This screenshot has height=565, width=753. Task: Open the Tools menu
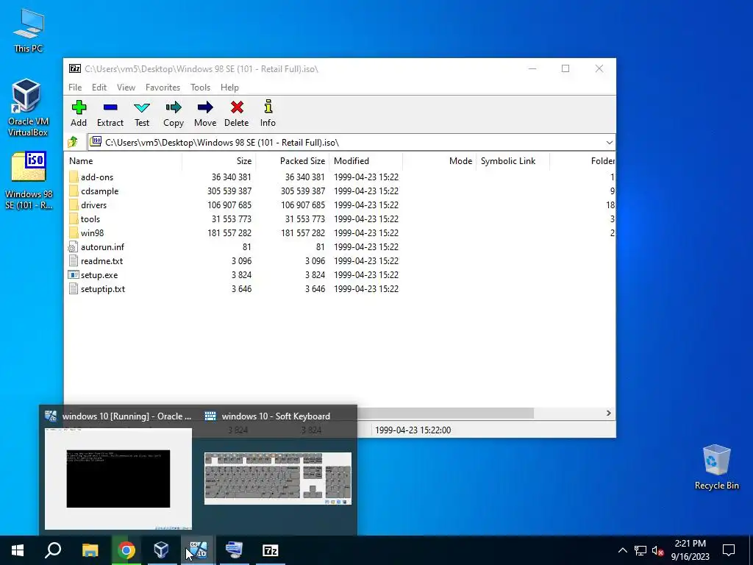(200, 88)
